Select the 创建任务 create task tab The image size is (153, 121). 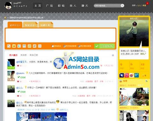click(x=46, y=25)
